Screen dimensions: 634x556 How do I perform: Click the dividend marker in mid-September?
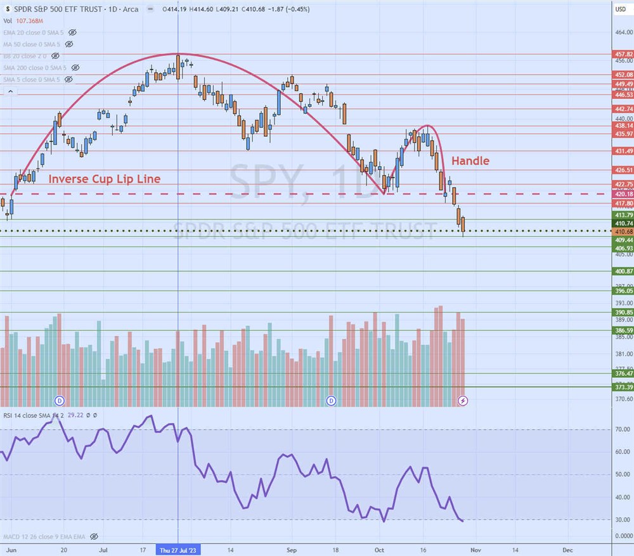point(331,400)
